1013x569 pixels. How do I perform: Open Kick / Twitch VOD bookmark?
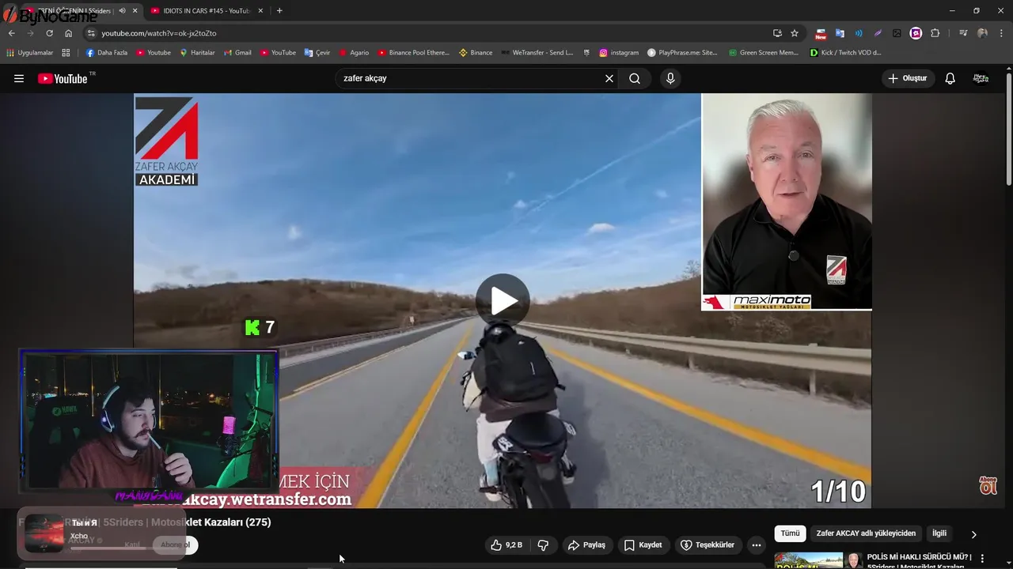coord(846,53)
